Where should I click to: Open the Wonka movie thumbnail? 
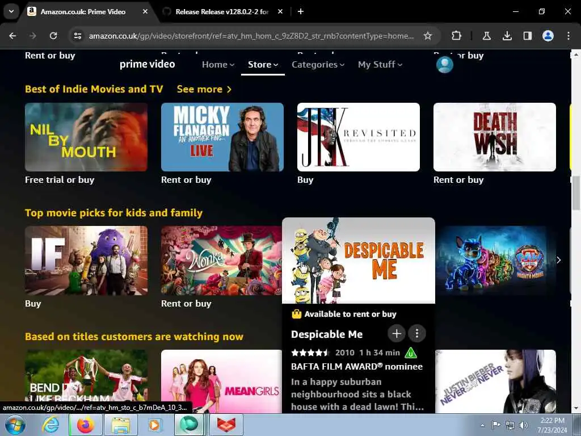click(222, 261)
